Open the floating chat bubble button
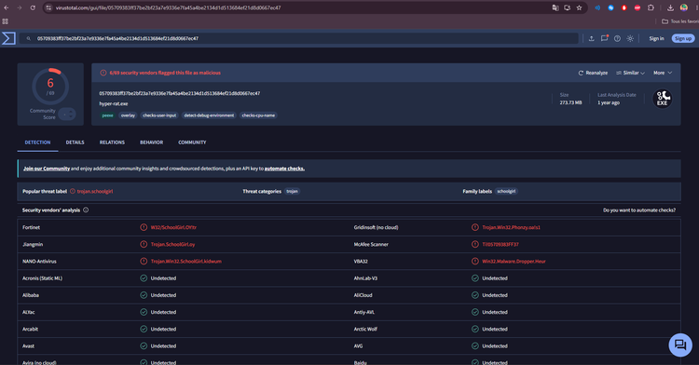This screenshot has width=699, height=365. [x=680, y=345]
